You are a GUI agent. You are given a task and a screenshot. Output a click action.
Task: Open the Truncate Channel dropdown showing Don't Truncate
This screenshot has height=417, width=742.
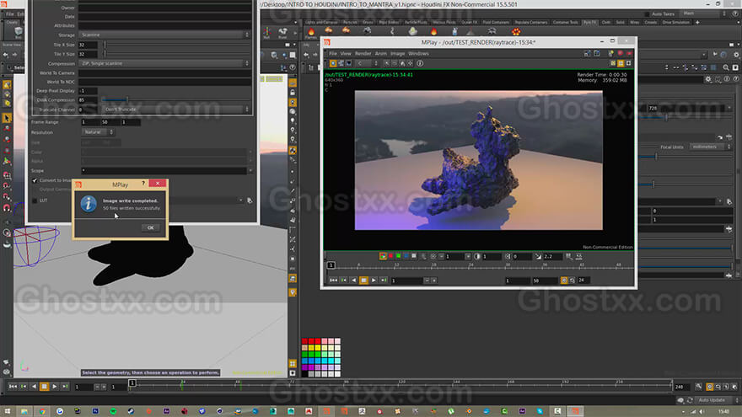click(x=175, y=110)
